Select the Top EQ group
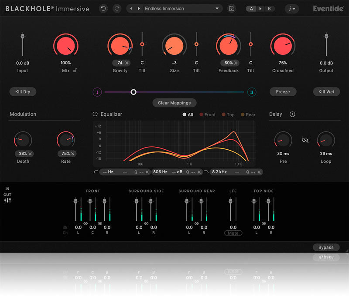The width and height of the screenshot is (349, 296). coord(228,114)
